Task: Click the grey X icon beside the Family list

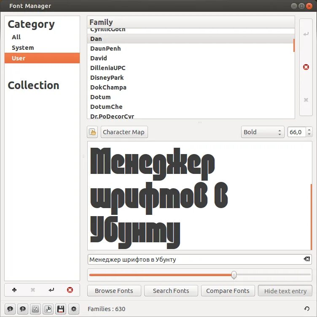Action: coord(306,100)
